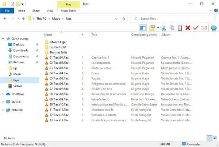Switch to the Share ribbon tab
This screenshot has width=219, height=147.
point(36,11)
